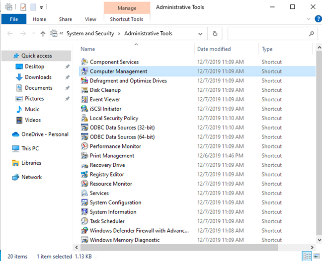
Task: Select OneDrive - Personal in navigation pane
Action: pos(45,134)
